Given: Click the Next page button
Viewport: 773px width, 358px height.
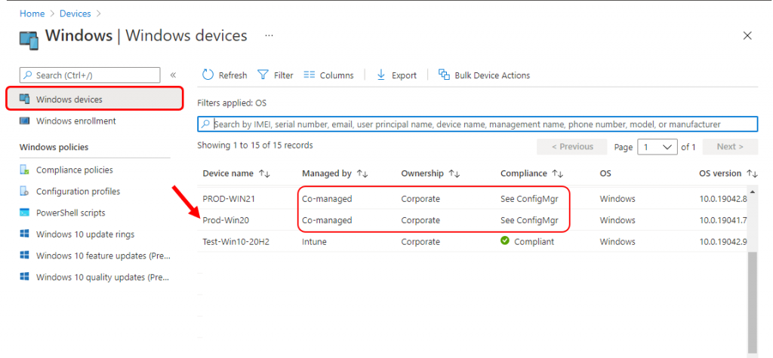Looking at the screenshot, I should click(730, 147).
